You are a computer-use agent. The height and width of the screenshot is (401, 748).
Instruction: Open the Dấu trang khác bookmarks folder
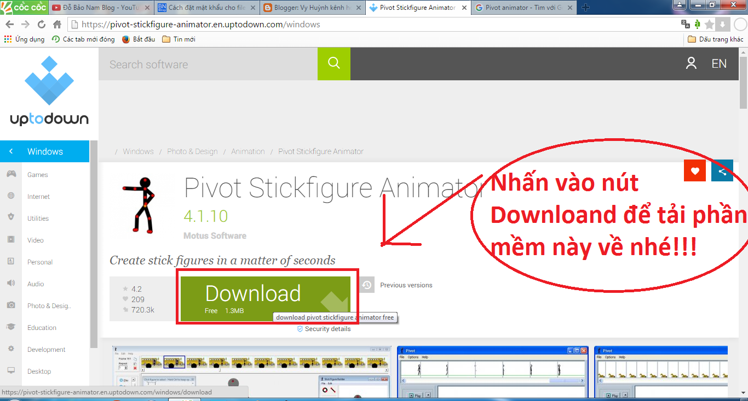click(x=715, y=39)
